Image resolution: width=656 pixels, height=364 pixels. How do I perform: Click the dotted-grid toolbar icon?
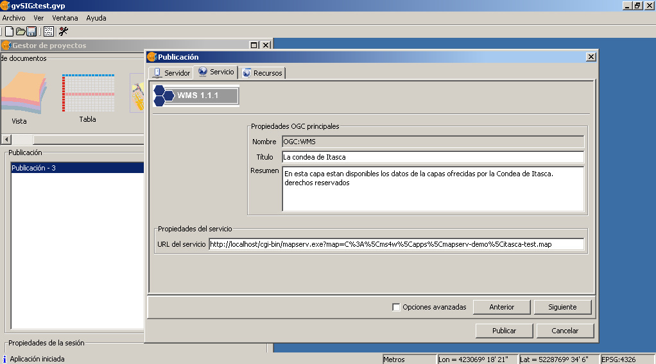(x=49, y=31)
